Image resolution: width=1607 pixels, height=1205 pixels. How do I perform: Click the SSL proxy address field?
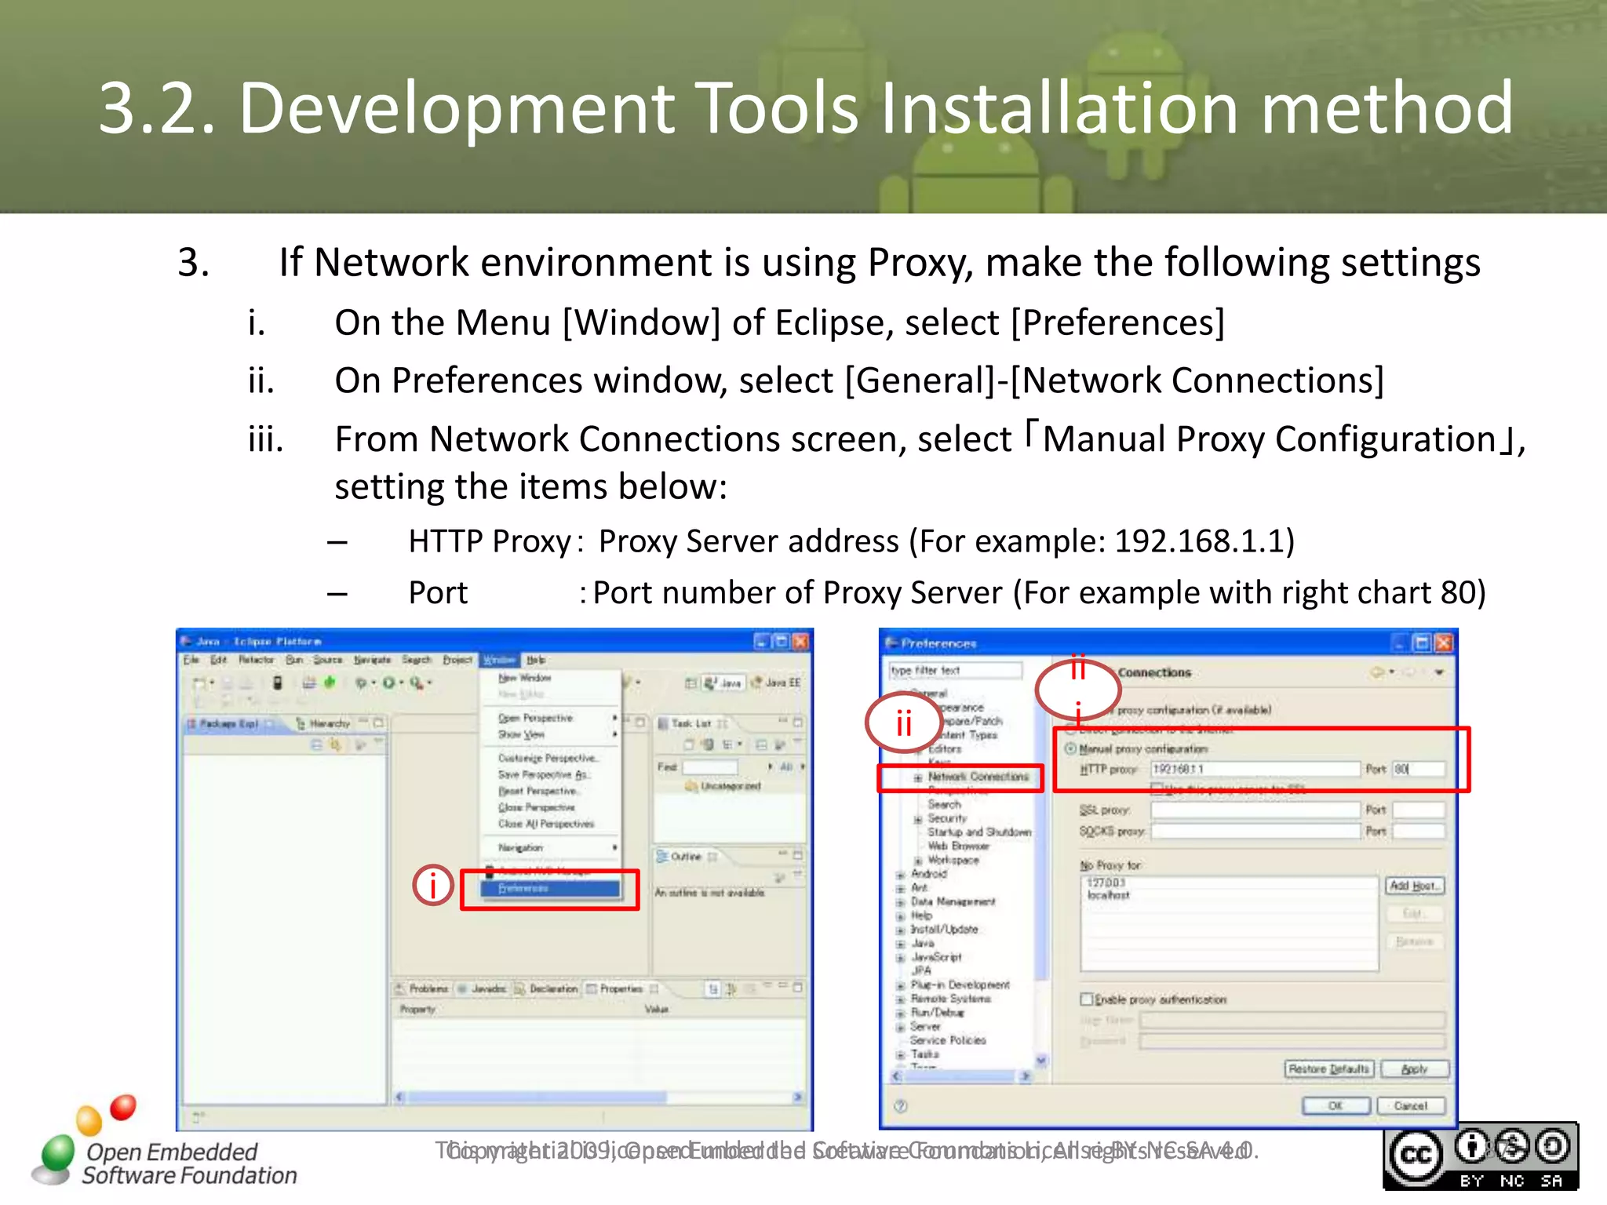coord(1255,810)
